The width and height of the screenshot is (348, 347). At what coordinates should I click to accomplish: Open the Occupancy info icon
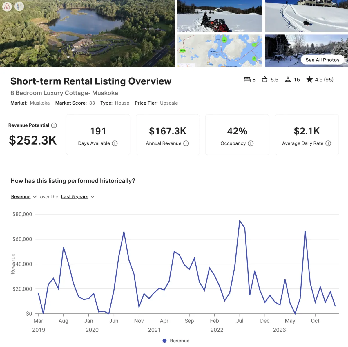click(x=251, y=143)
